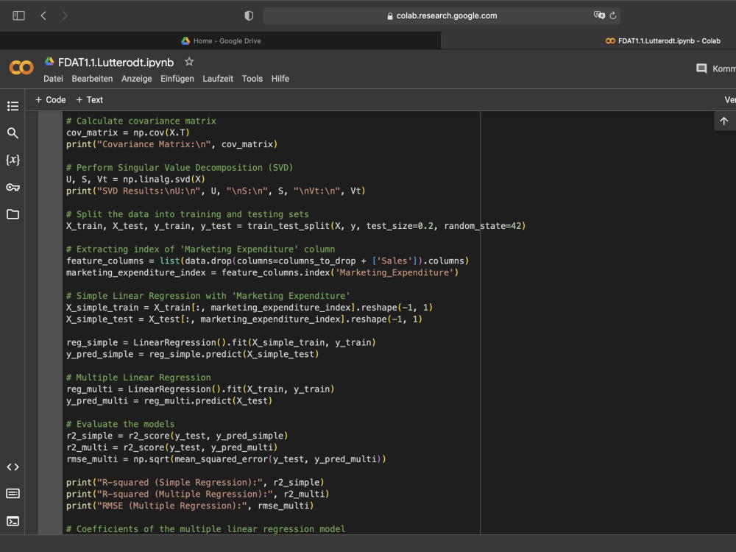This screenshot has width=736, height=552.
Task: Click the 'X_simple_test =' line
Action: point(244,319)
